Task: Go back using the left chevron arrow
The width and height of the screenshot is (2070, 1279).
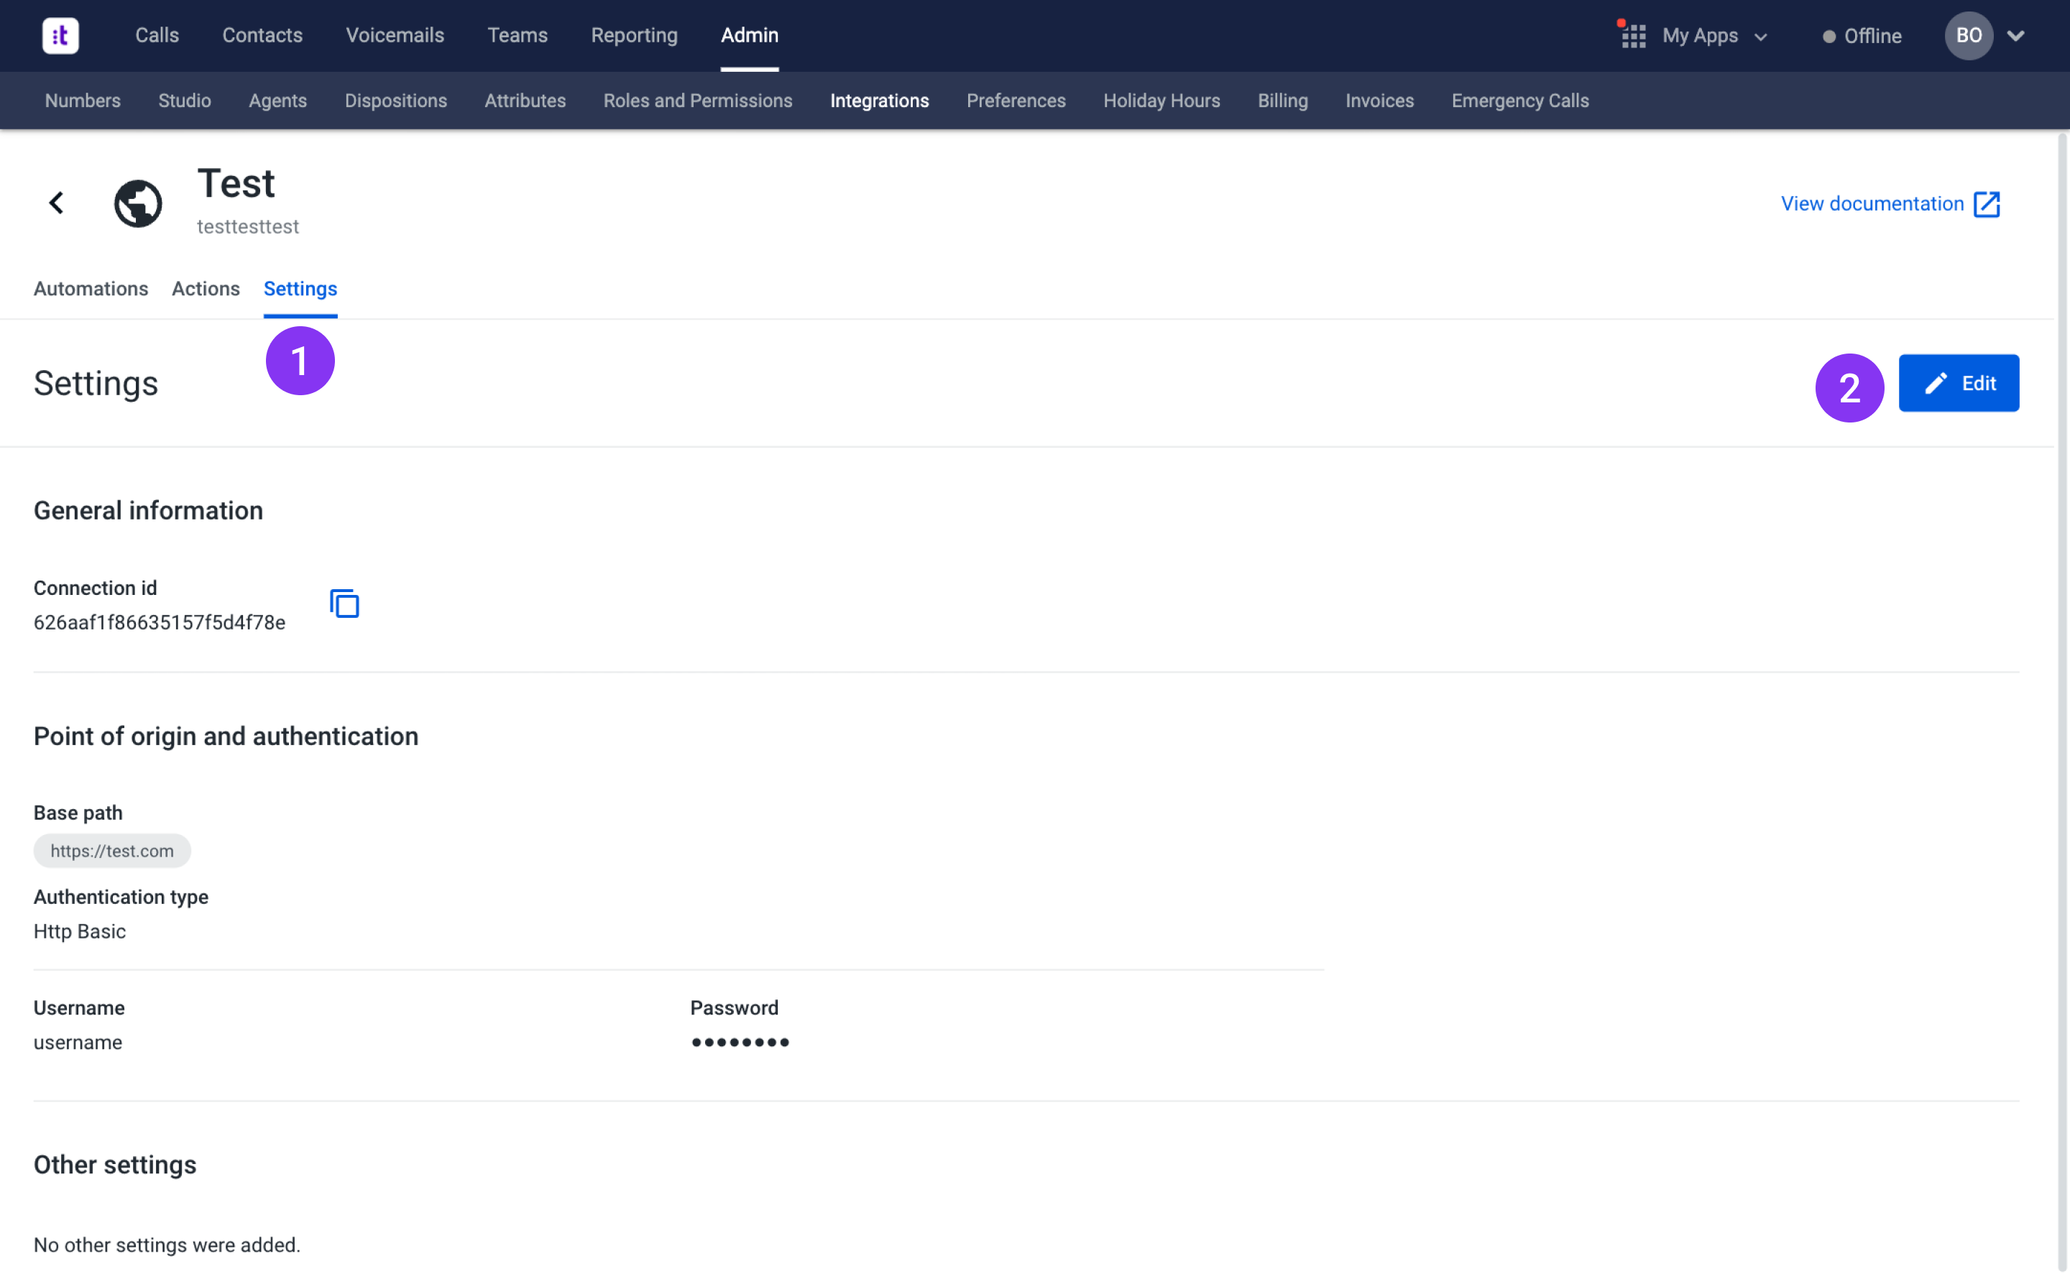Action: 57,203
